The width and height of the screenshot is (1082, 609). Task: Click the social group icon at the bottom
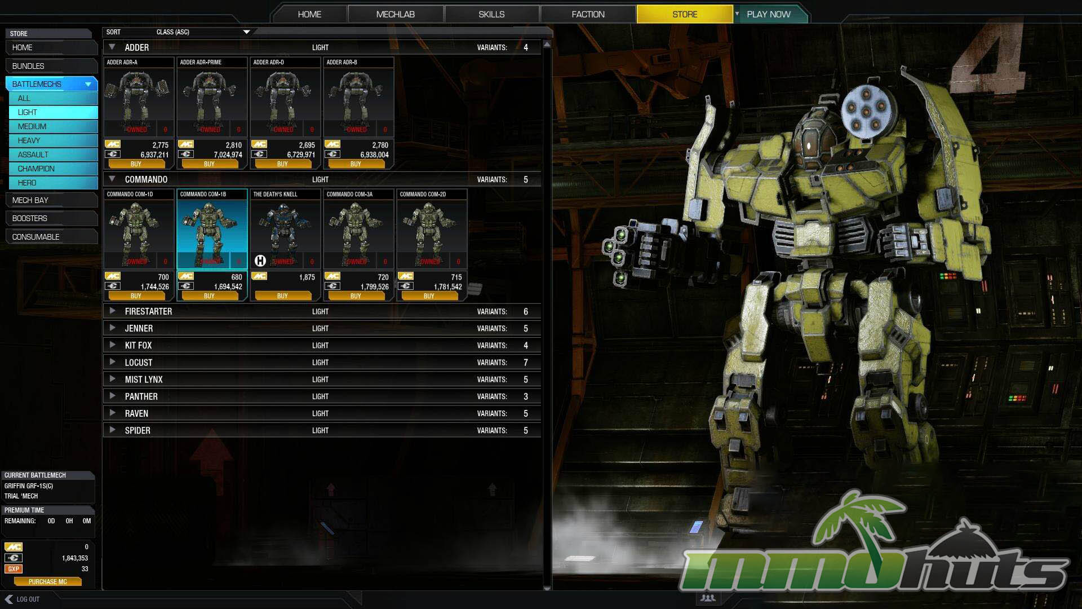point(708,598)
